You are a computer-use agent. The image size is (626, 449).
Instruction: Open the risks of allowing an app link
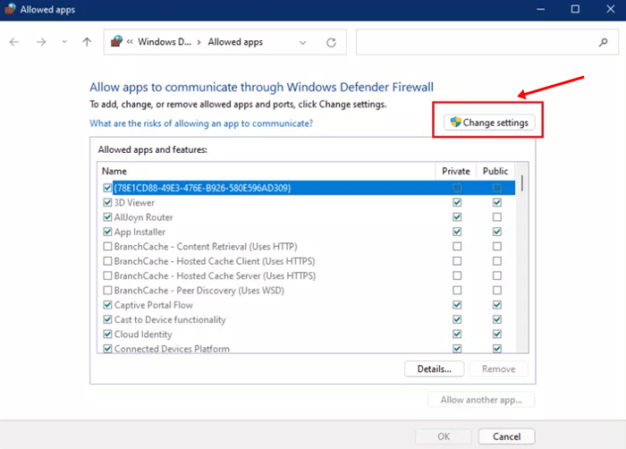[x=201, y=123]
